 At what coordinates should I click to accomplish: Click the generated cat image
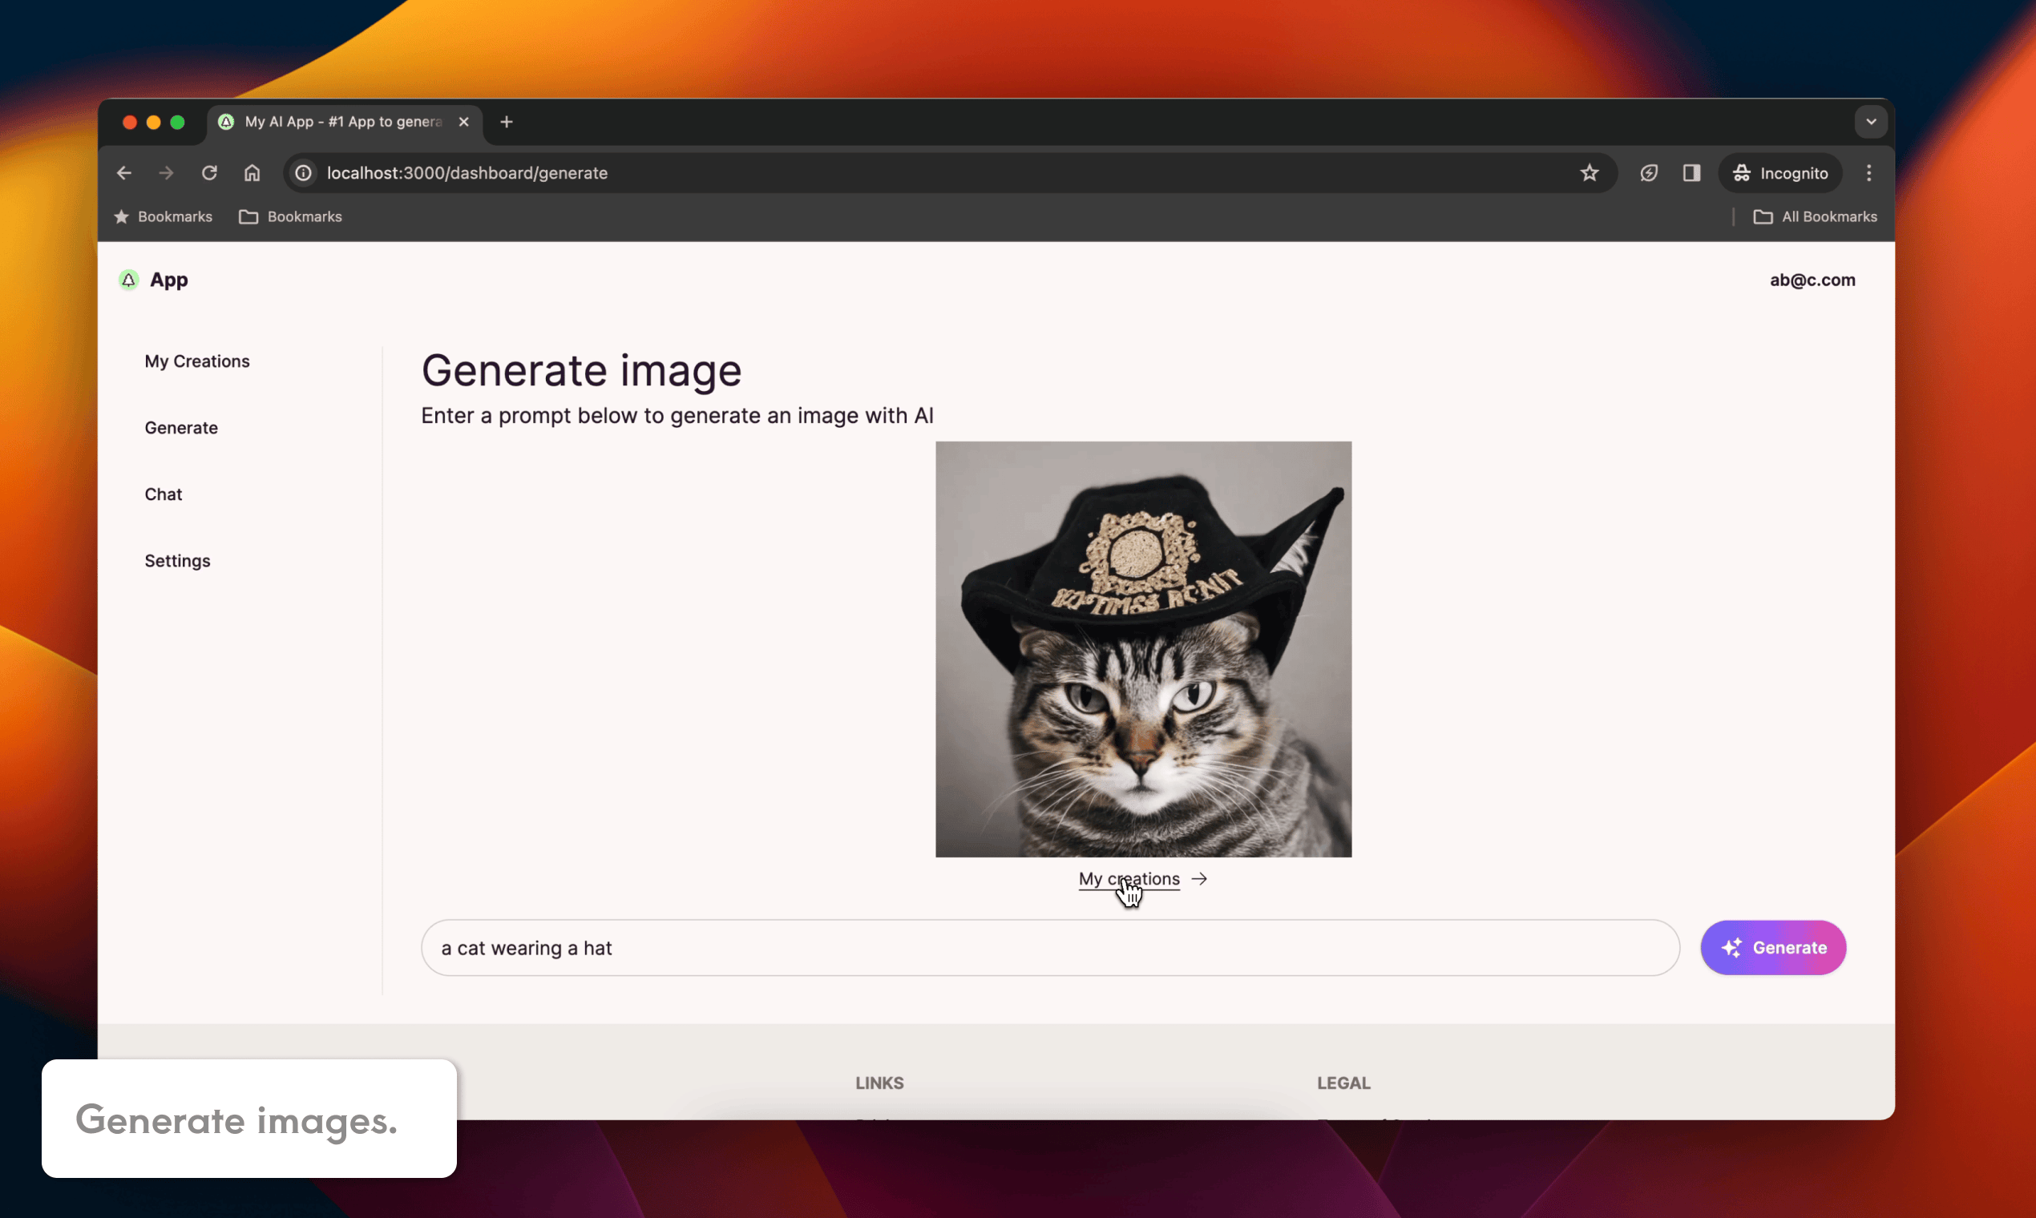point(1143,649)
